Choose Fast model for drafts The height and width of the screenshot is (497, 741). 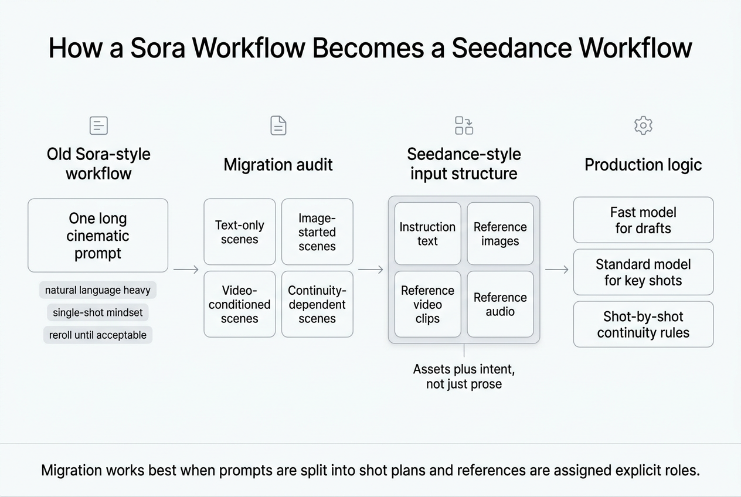[x=643, y=220]
